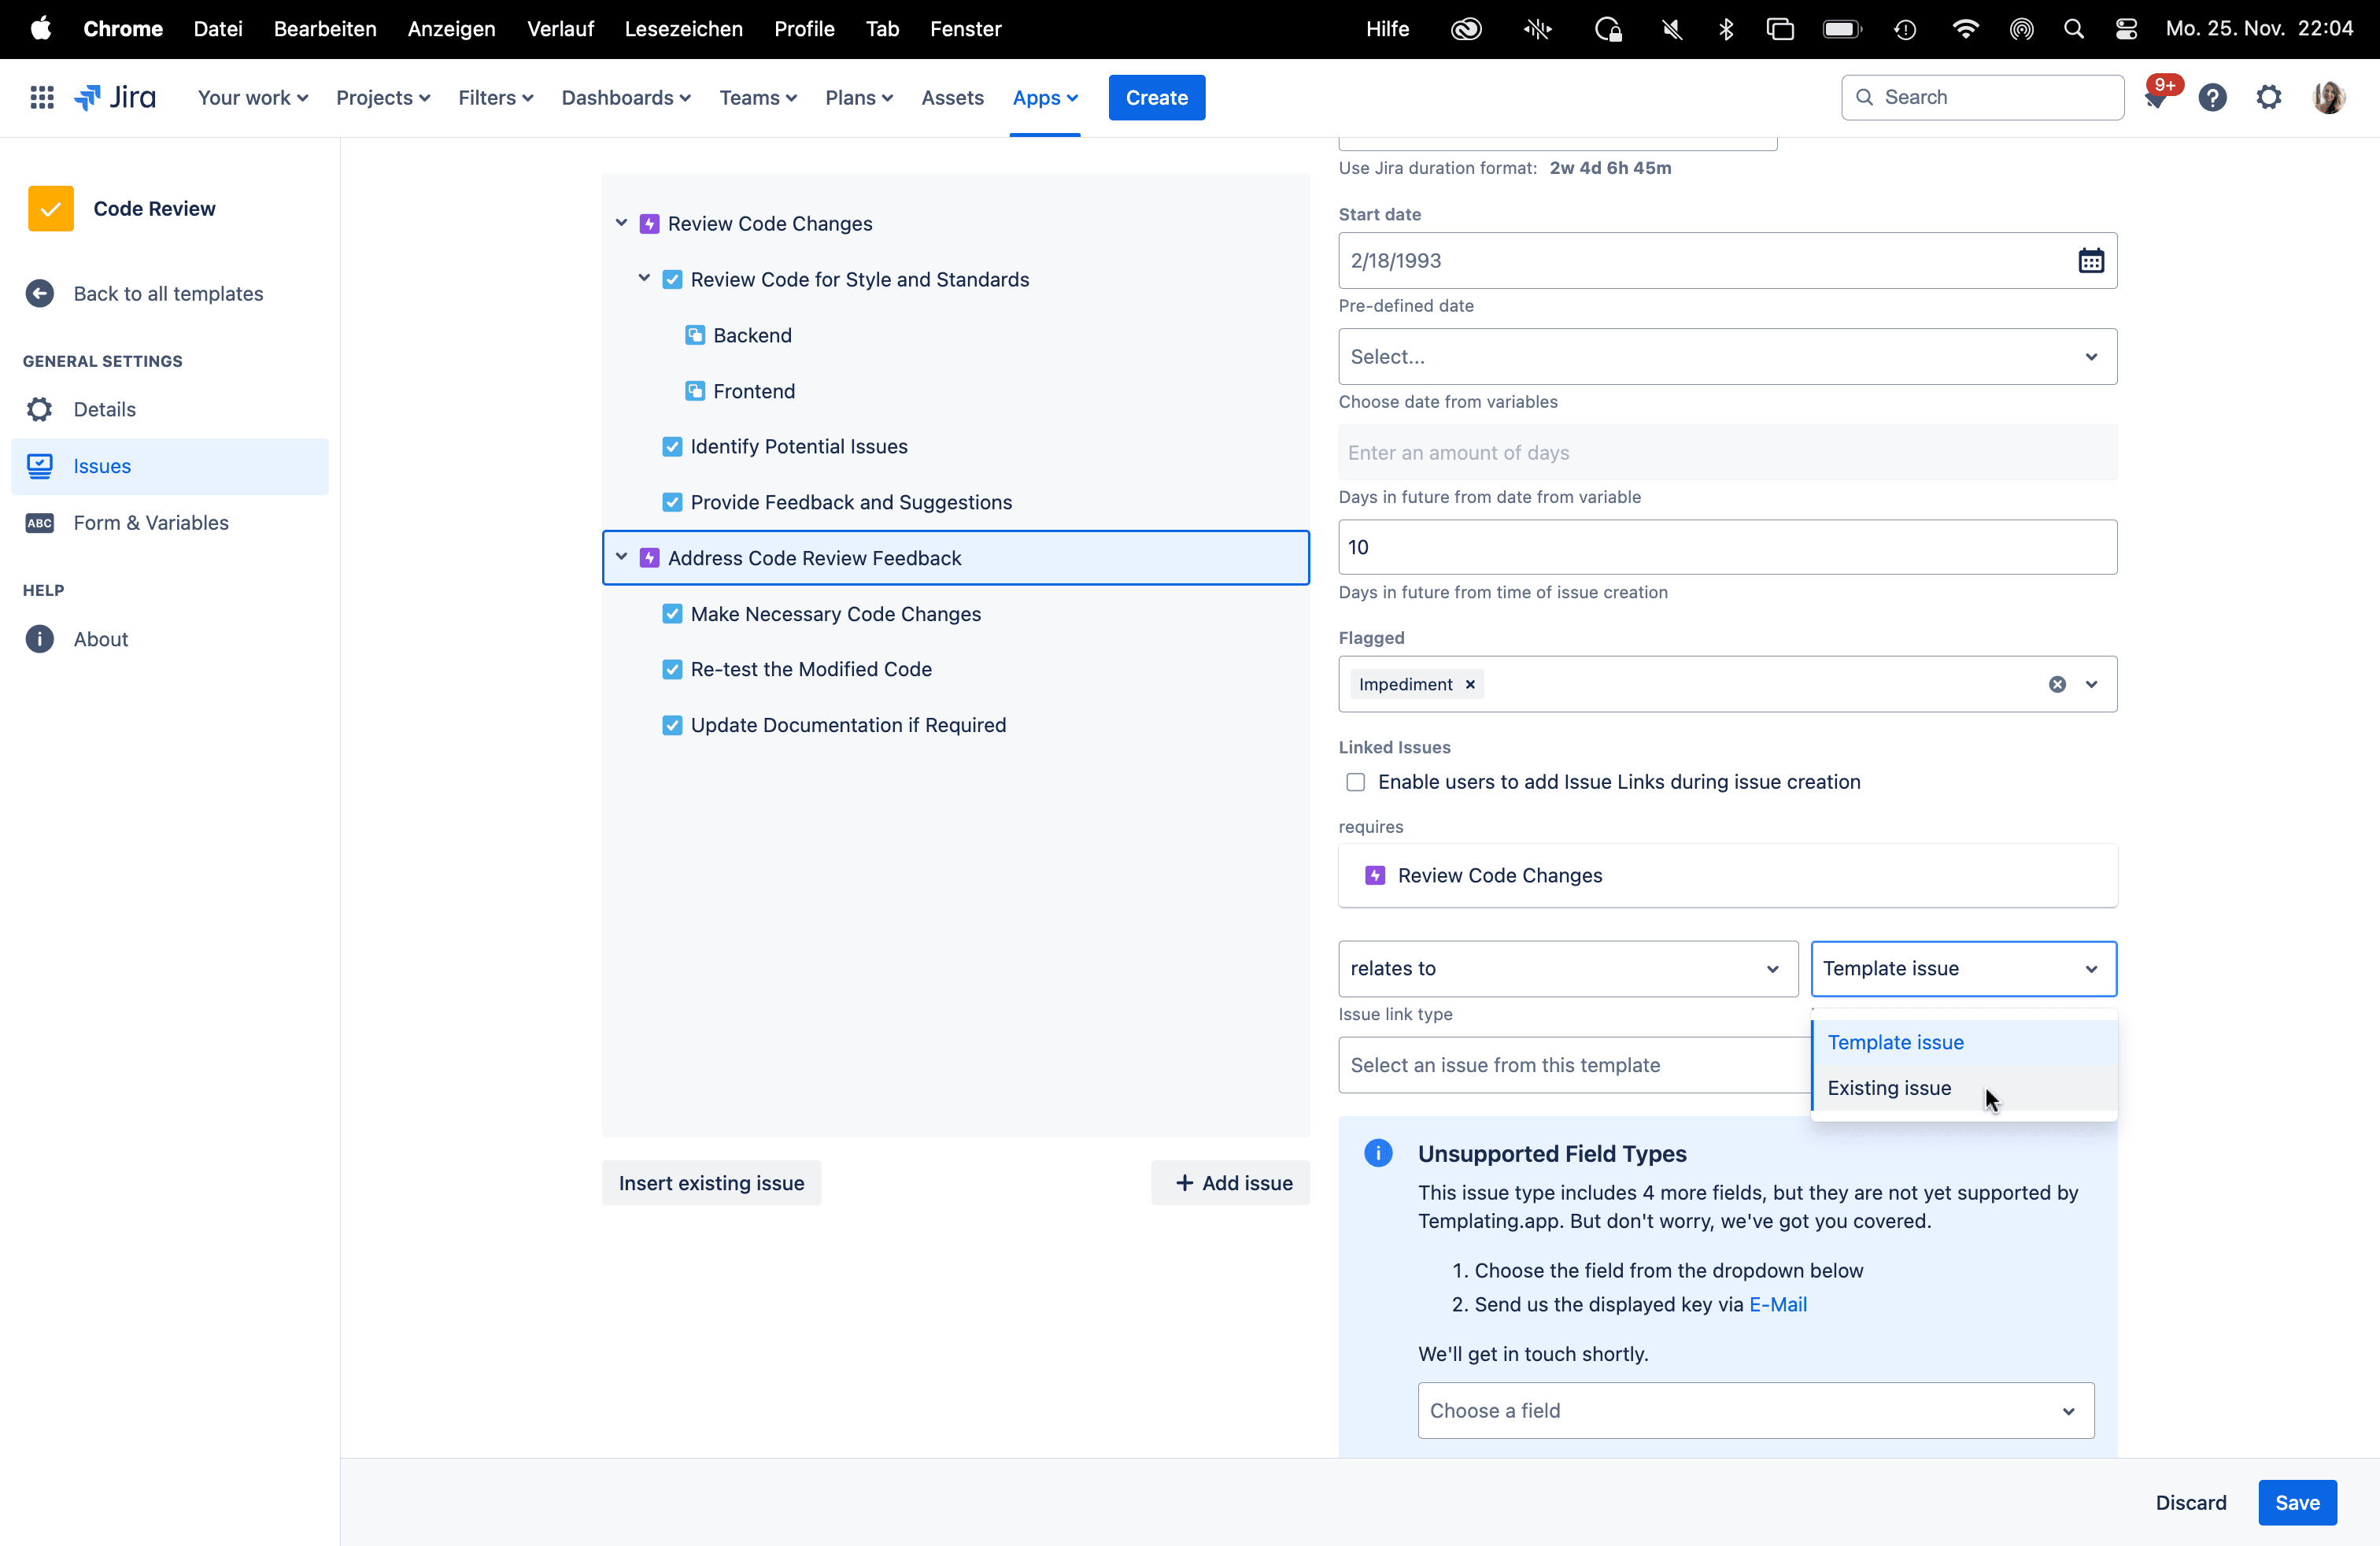This screenshot has width=2380, height=1546.
Task: Open Form & Variables from the sidebar
Action: [x=151, y=522]
